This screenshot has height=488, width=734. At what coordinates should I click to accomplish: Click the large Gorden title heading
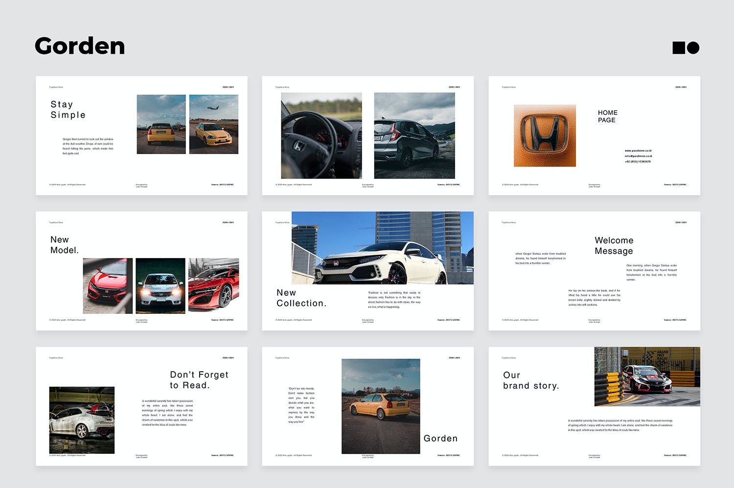click(x=80, y=46)
